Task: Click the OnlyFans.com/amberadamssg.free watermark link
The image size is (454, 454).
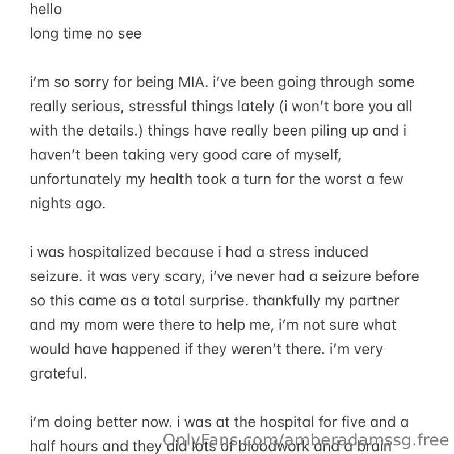Action: [306, 441]
